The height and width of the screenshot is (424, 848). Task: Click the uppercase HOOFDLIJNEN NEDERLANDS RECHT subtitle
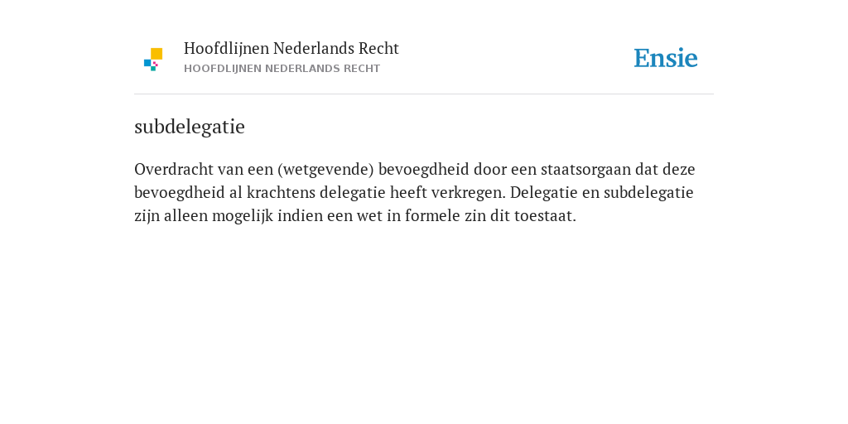[x=282, y=69]
